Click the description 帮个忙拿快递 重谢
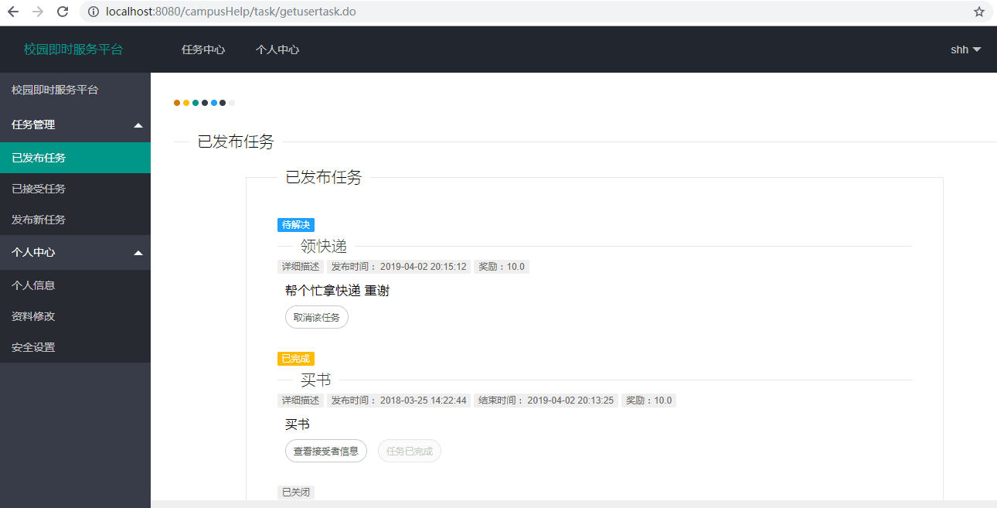The height and width of the screenshot is (508, 997). (337, 291)
